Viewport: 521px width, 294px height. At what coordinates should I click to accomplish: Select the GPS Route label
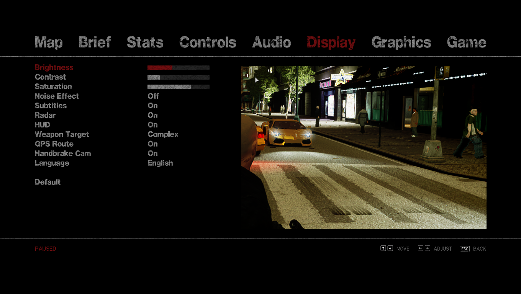pyautogui.click(x=54, y=144)
